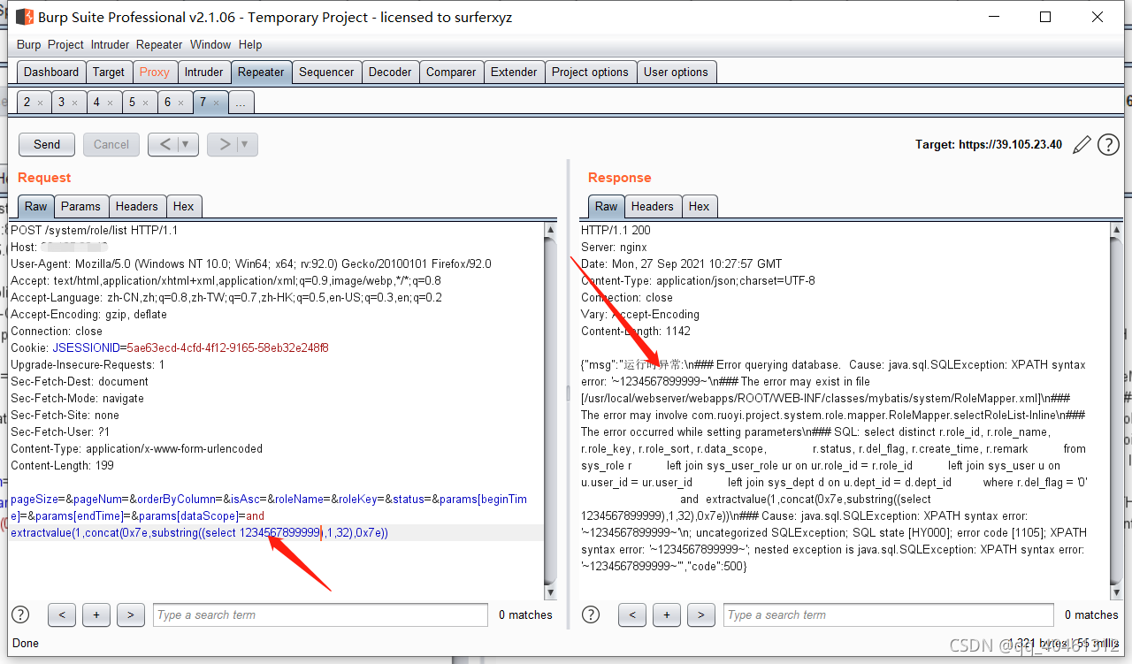Open the history forward dropdown arrow
Viewport: 1132px width, 664px height.
tap(245, 144)
